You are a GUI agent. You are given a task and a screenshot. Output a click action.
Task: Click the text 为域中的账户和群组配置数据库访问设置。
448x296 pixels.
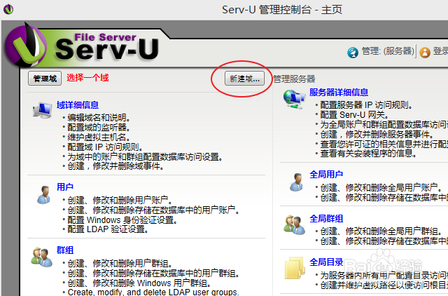click(x=145, y=157)
